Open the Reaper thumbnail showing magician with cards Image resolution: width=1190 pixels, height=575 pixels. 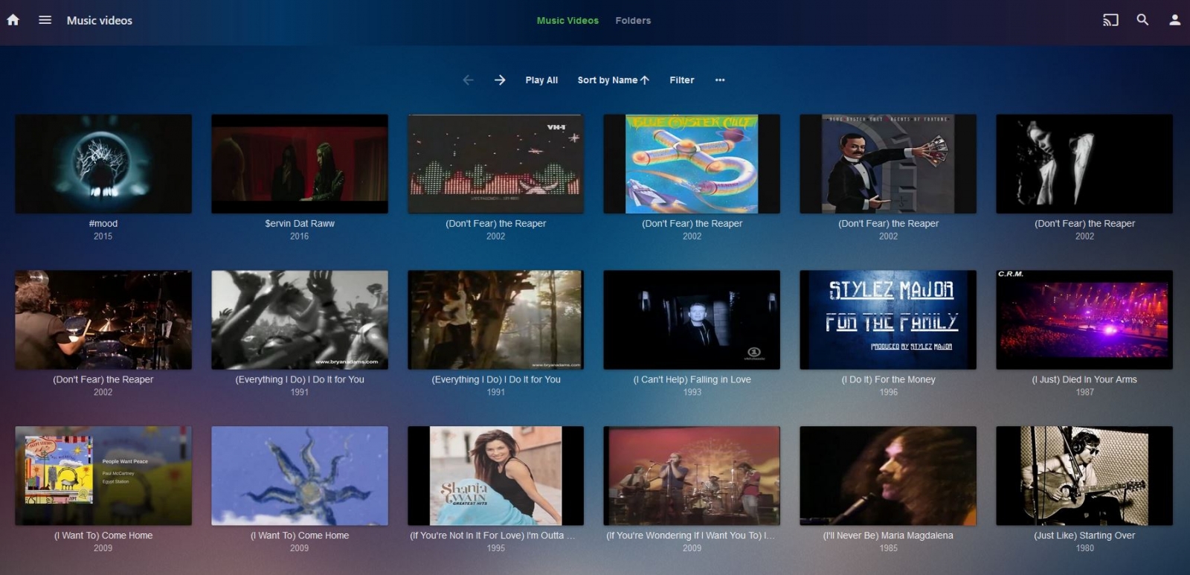tap(888, 164)
